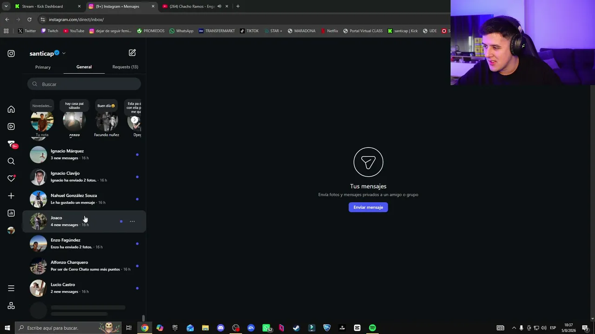
Task: Open Instagram home from the sidebar
Action: click(11, 109)
